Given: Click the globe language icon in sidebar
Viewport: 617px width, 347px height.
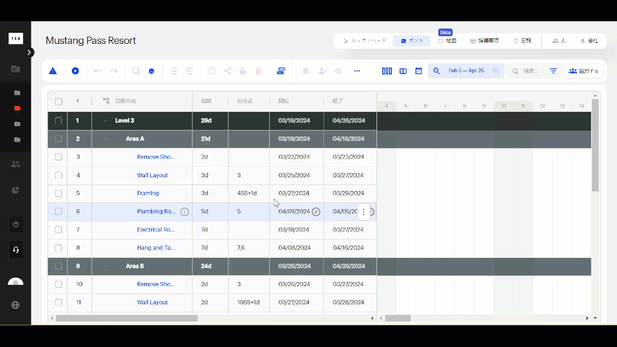Looking at the screenshot, I should 15,305.
